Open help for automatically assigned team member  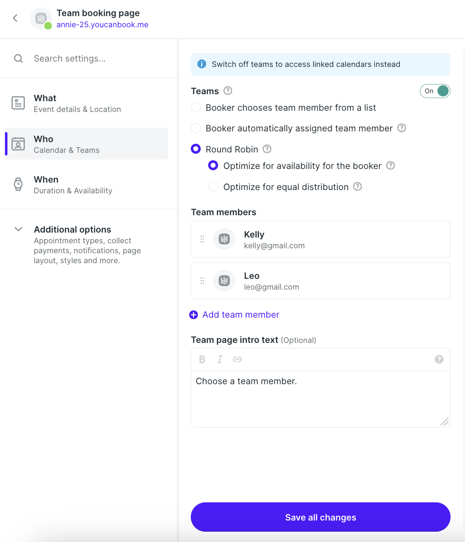click(402, 128)
